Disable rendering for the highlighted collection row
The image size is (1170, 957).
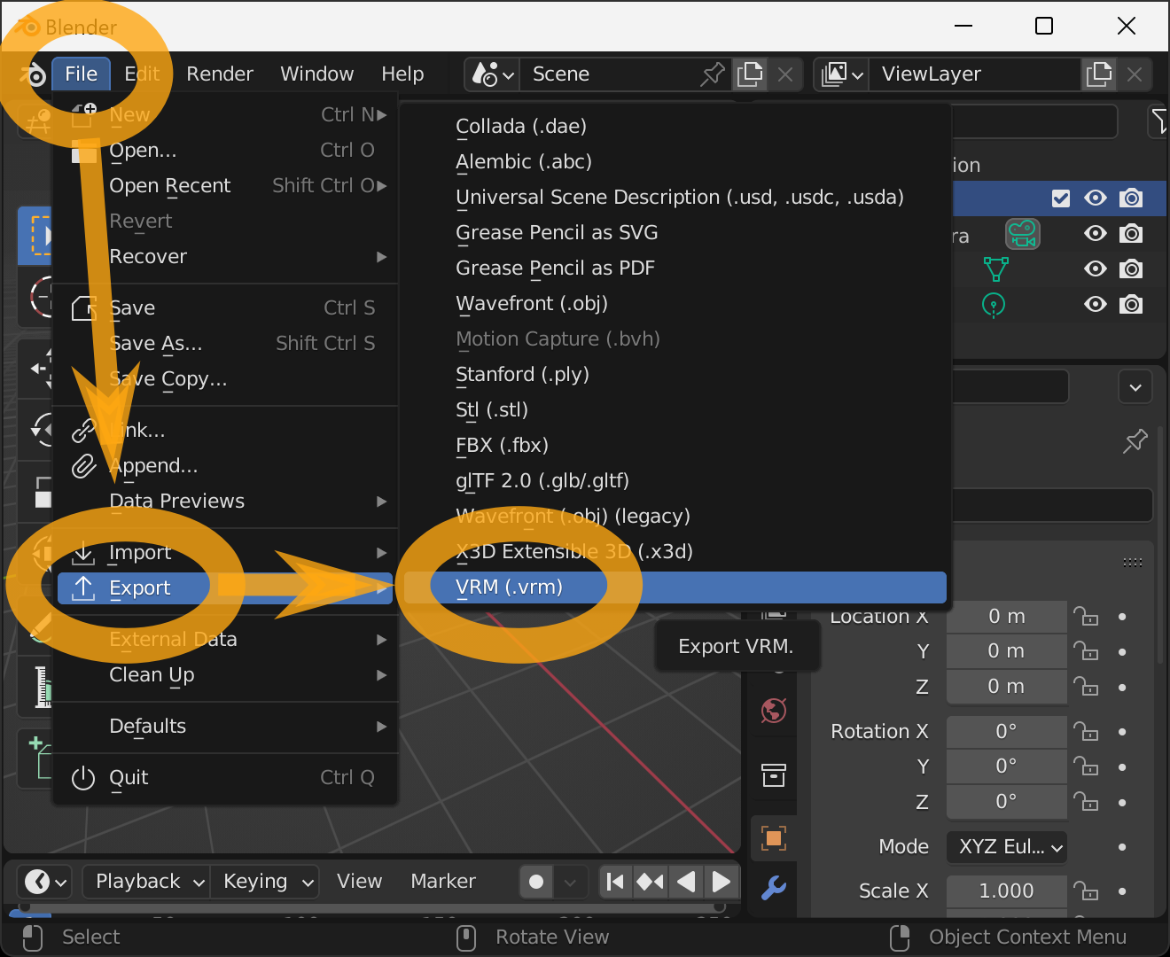click(x=1131, y=198)
